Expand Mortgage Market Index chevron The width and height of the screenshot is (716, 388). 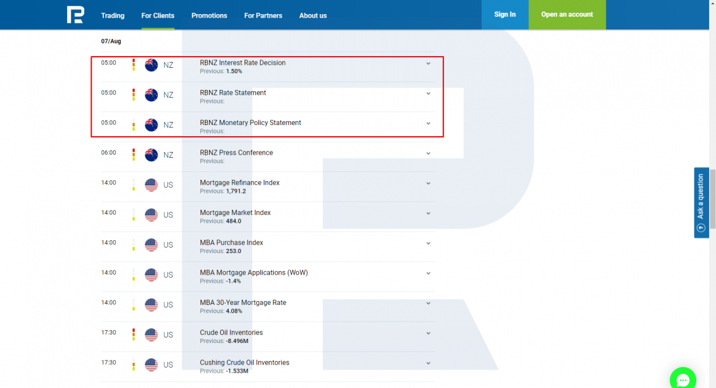point(428,214)
